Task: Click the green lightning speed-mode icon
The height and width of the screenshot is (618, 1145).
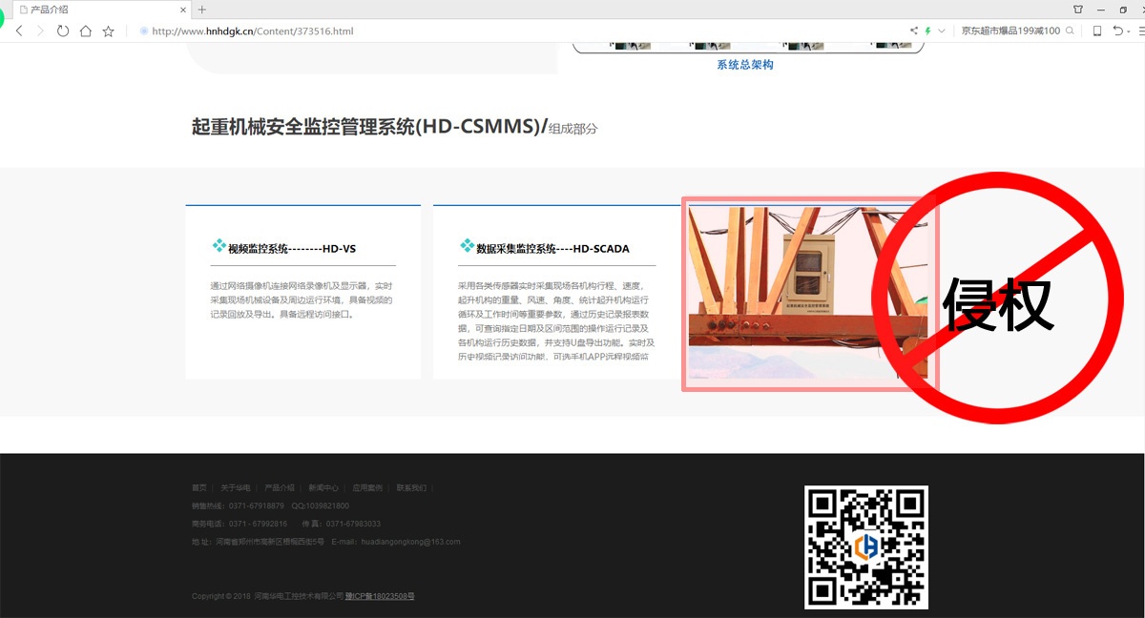Action: coord(927,31)
